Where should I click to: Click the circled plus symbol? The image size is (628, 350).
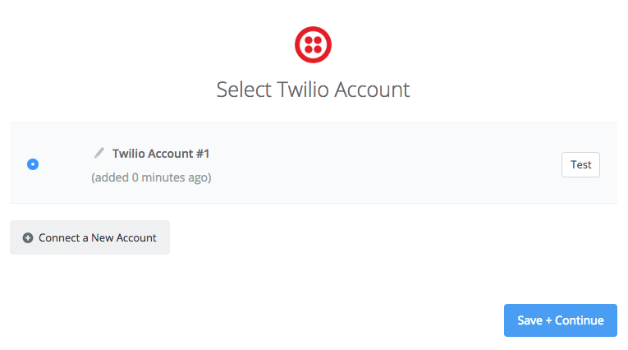28,237
